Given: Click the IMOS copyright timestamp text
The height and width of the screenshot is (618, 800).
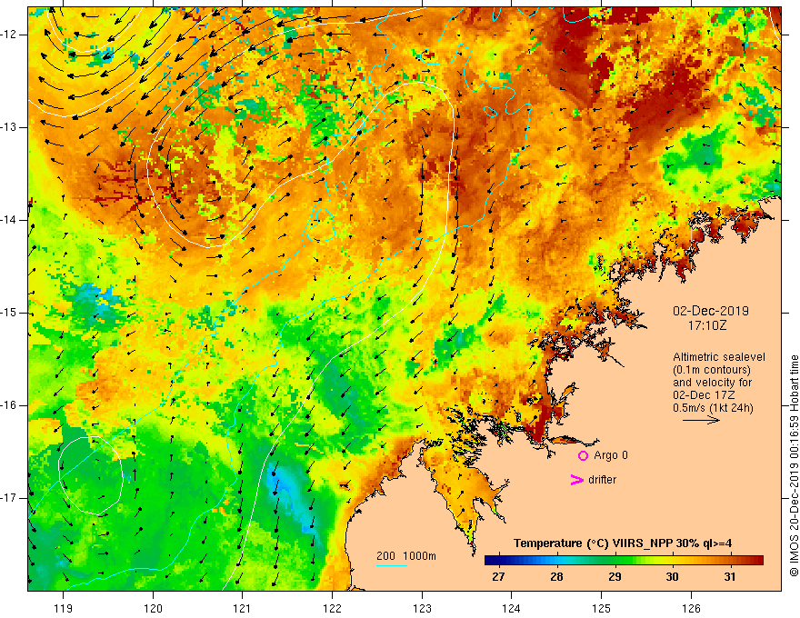Looking at the screenshot, I should tap(794, 465).
